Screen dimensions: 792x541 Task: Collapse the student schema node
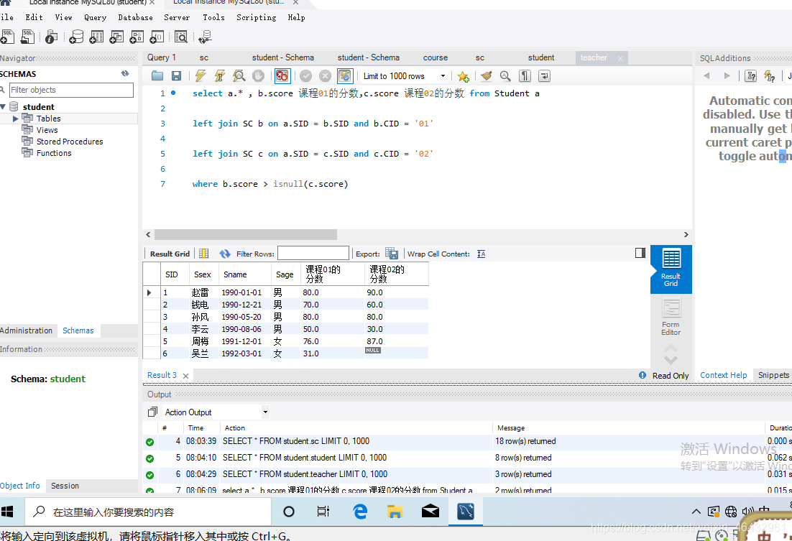click(x=3, y=106)
